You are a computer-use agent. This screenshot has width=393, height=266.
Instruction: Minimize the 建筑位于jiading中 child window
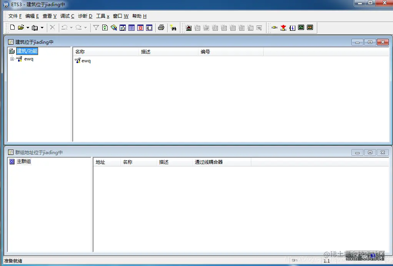coord(357,42)
